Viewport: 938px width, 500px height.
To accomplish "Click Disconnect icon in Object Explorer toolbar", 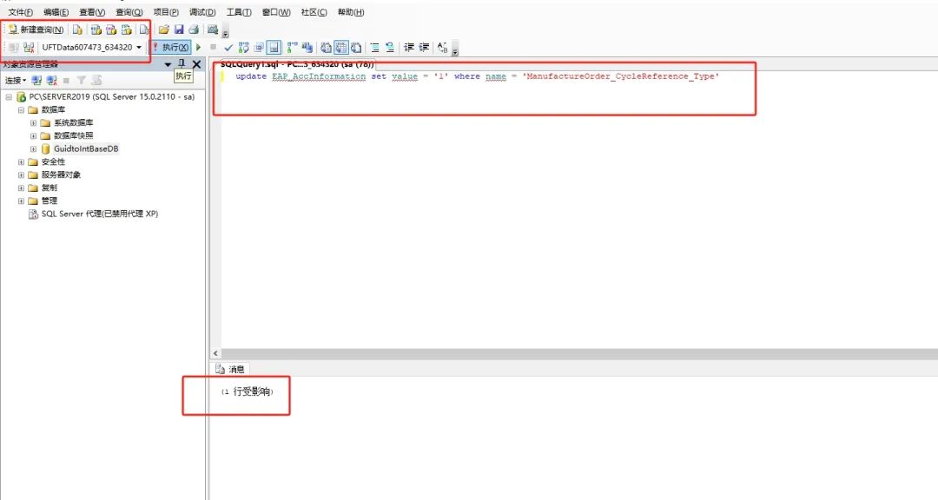I will [50, 80].
